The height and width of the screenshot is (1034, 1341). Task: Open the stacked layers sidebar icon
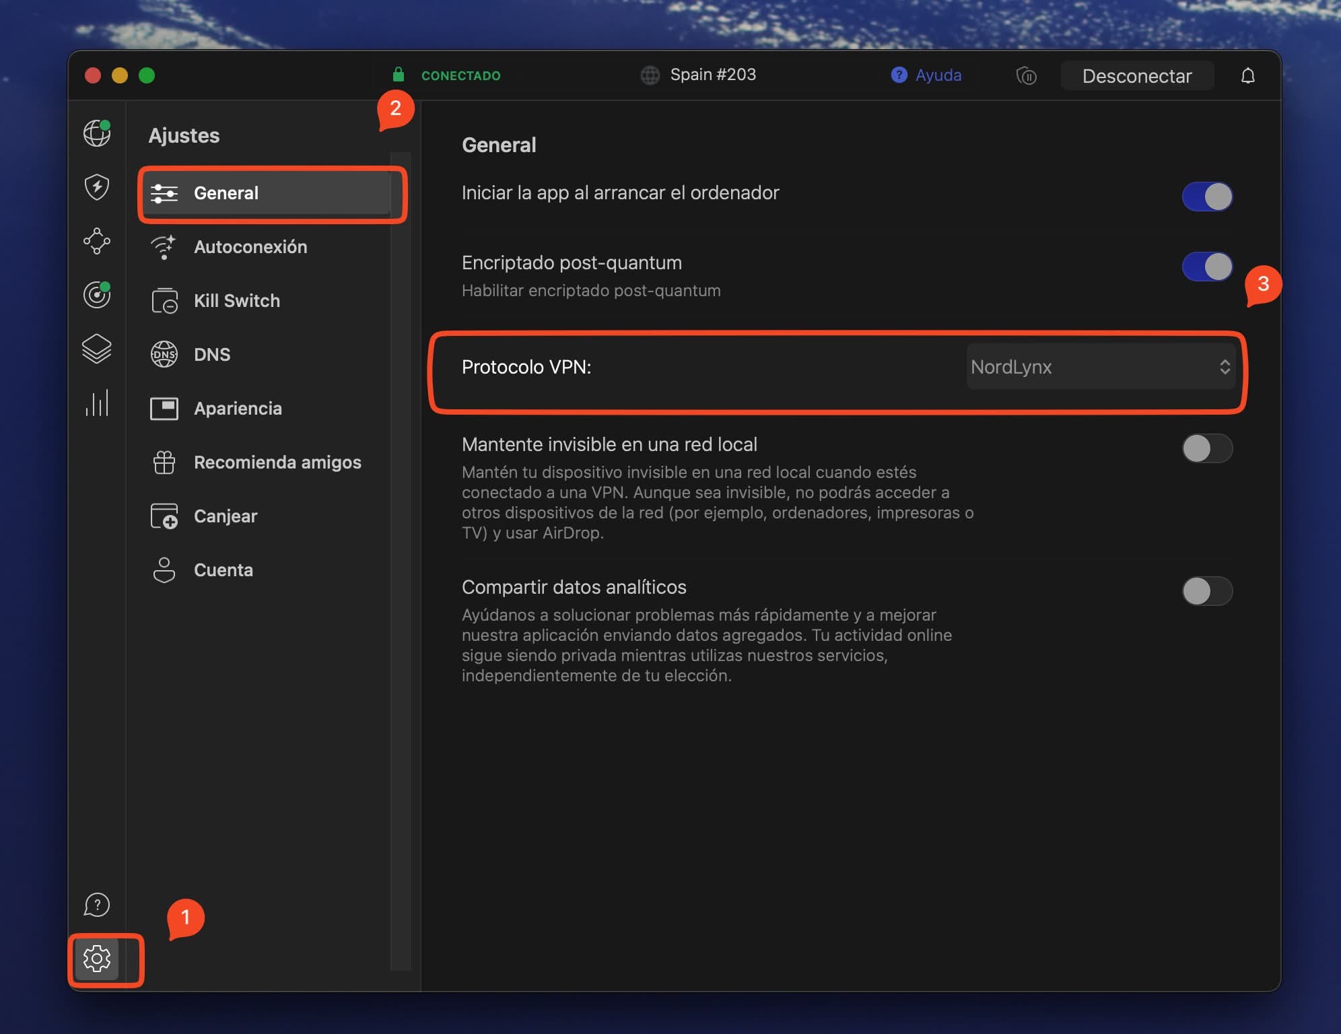pos(97,349)
